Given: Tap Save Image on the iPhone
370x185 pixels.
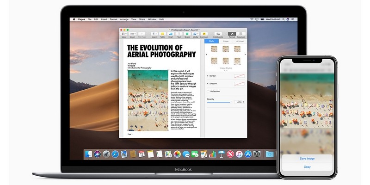Looking at the screenshot, I should point(307,159).
